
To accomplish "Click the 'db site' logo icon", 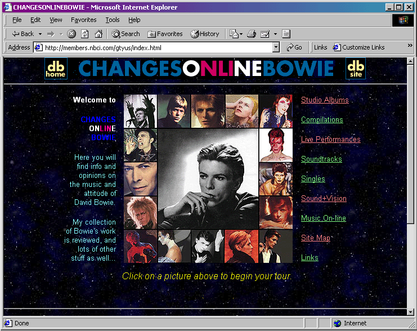I will pyautogui.click(x=355, y=69).
